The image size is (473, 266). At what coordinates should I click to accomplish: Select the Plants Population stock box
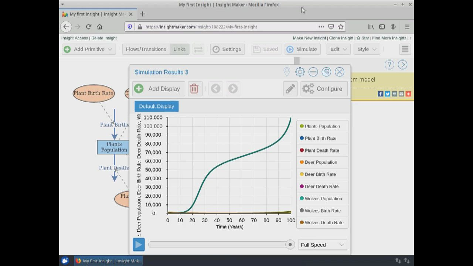pos(113,147)
